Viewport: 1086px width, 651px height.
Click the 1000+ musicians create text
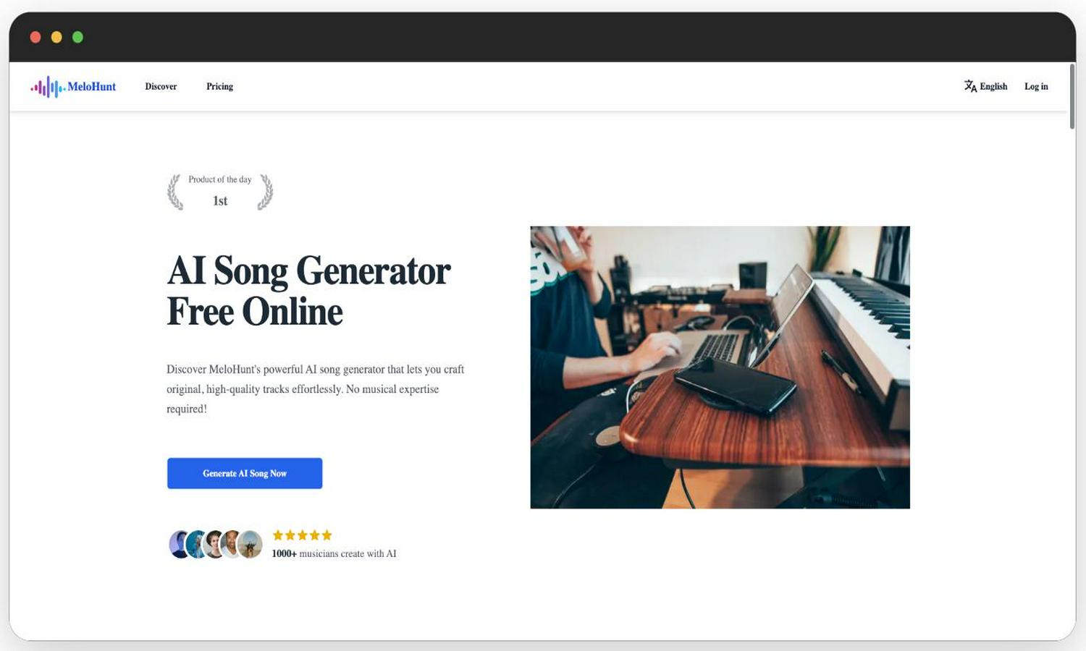(x=334, y=553)
